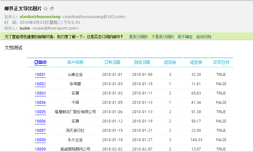Open order 10005 link
253x152 pixels.
[x=40, y=112]
